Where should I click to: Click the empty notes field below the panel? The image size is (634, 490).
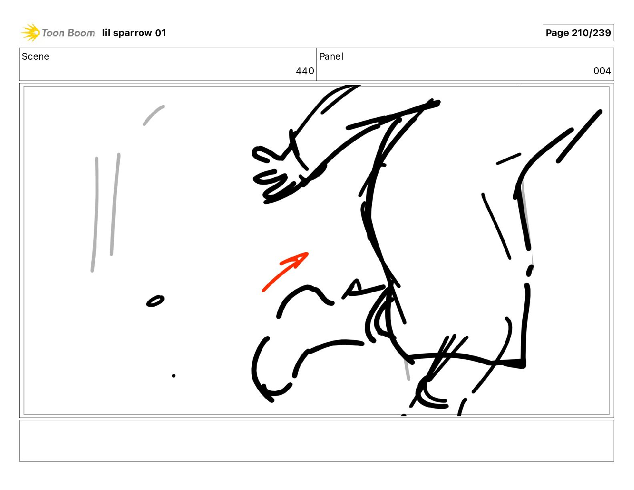pyautogui.click(x=316, y=440)
